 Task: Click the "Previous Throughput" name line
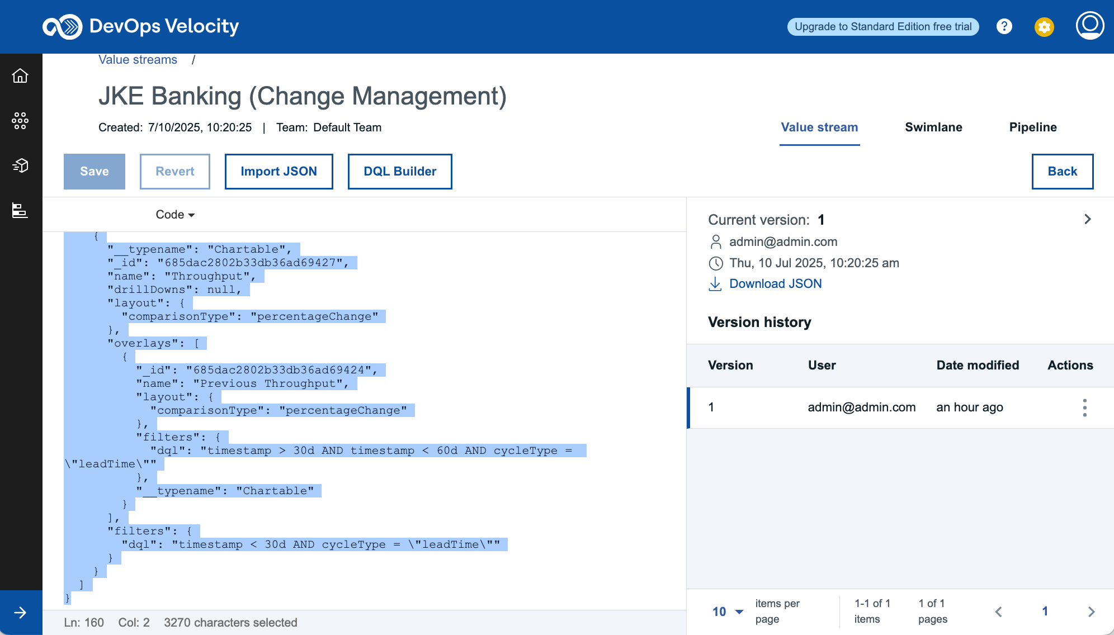243,383
